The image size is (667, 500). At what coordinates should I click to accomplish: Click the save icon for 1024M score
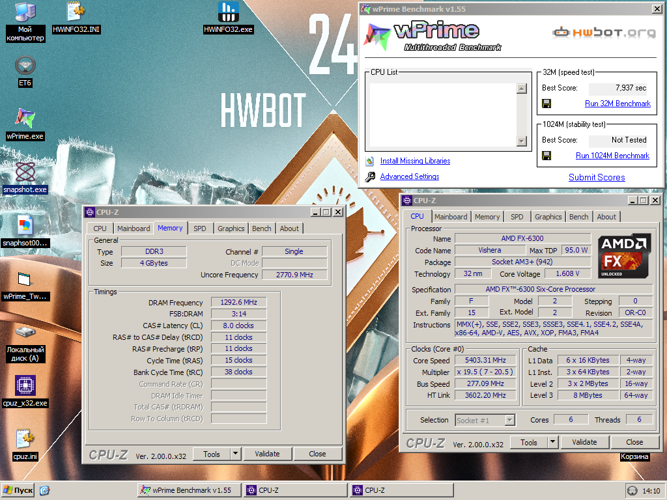coord(546,156)
